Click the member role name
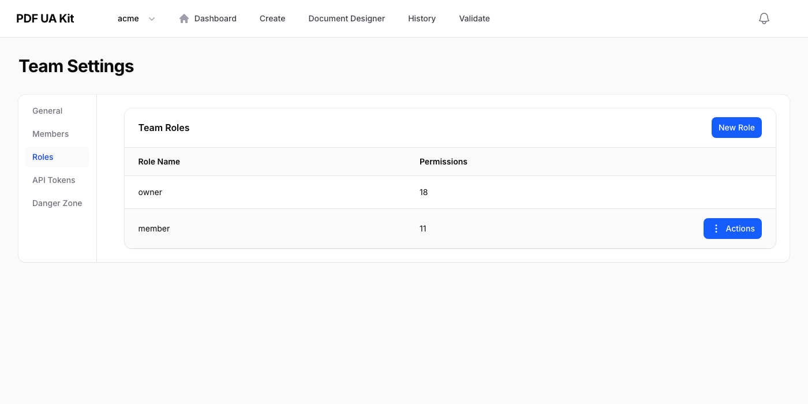This screenshot has height=404, width=808. [154, 229]
